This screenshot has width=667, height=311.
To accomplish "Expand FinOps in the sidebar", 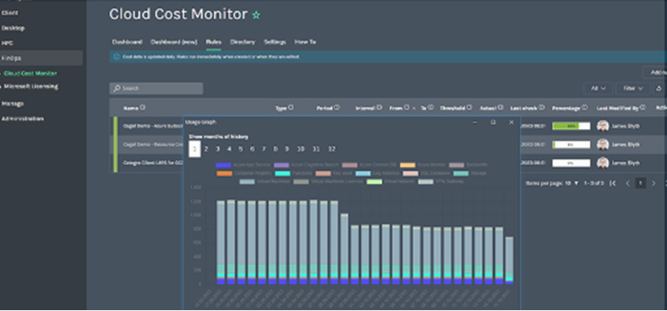I will (42, 58).
